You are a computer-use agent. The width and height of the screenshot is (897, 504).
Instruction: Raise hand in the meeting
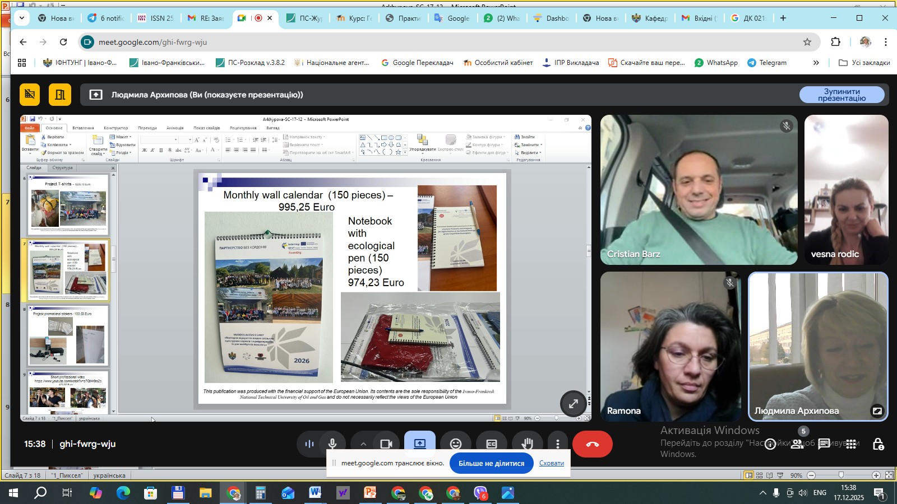point(527,444)
